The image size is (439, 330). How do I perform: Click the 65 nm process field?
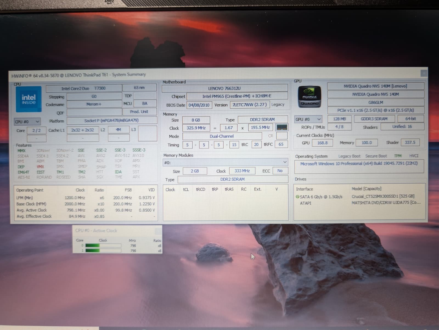tap(139, 88)
